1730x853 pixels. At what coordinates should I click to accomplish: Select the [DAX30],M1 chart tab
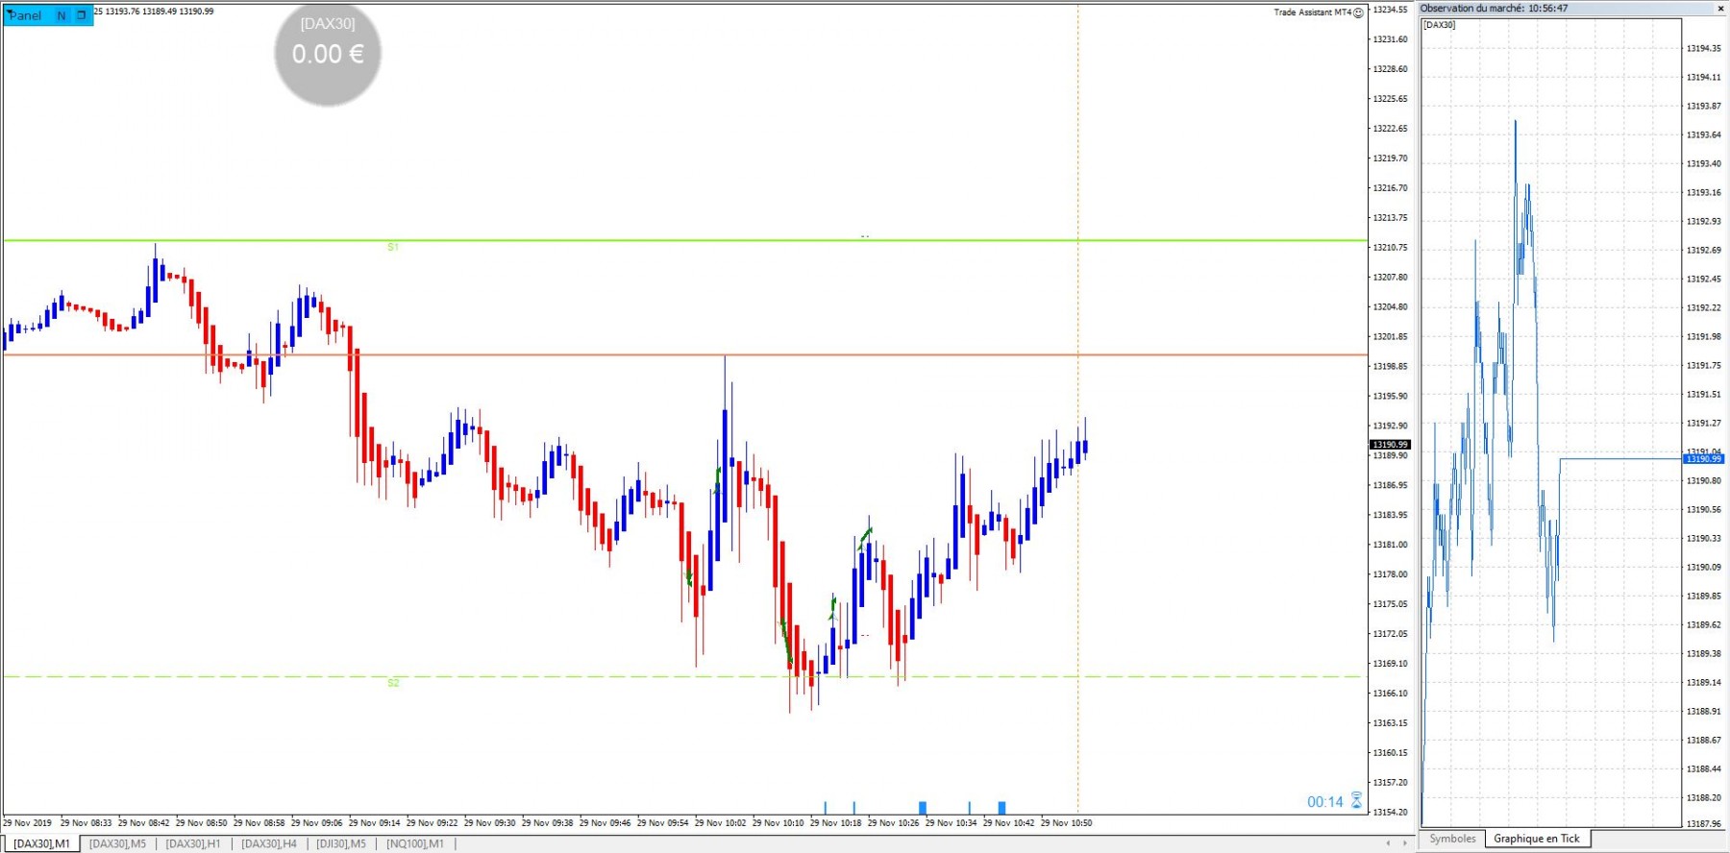pyautogui.click(x=41, y=843)
